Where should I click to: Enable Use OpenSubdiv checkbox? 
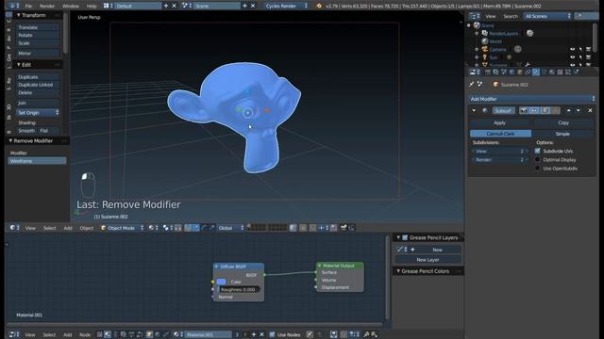pyautogui.click(x=537, y=169)
